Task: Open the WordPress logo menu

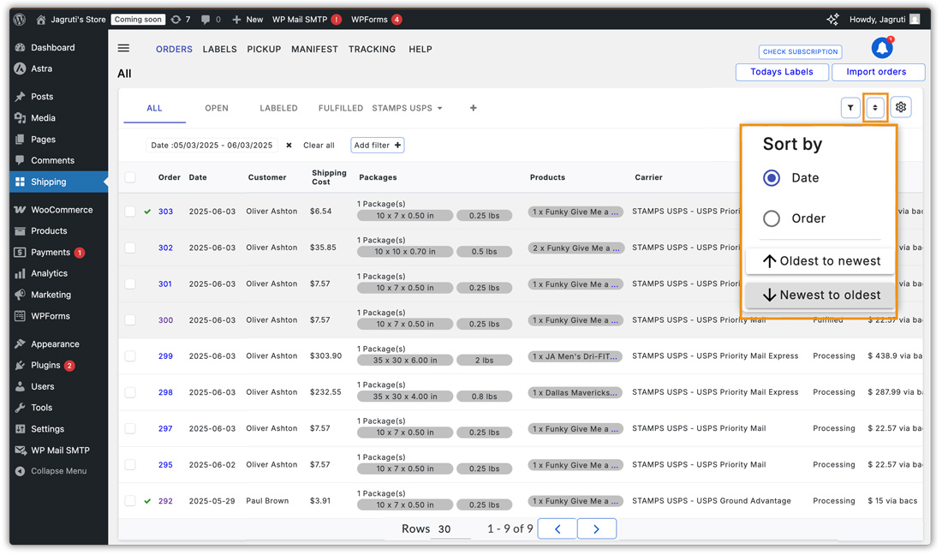Action: (x=19, y=19)
